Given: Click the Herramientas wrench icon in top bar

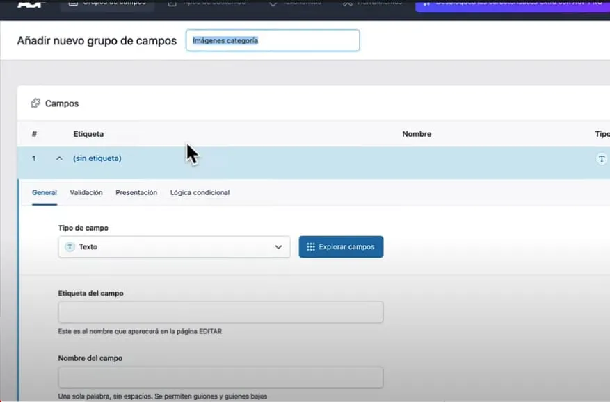Looking at the screenshot, I should point(348,3).
